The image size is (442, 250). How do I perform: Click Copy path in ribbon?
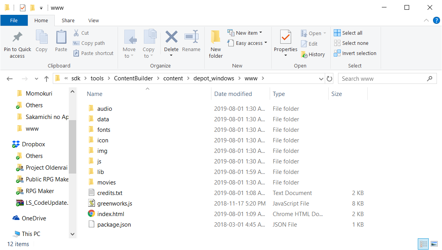point(89,43)
